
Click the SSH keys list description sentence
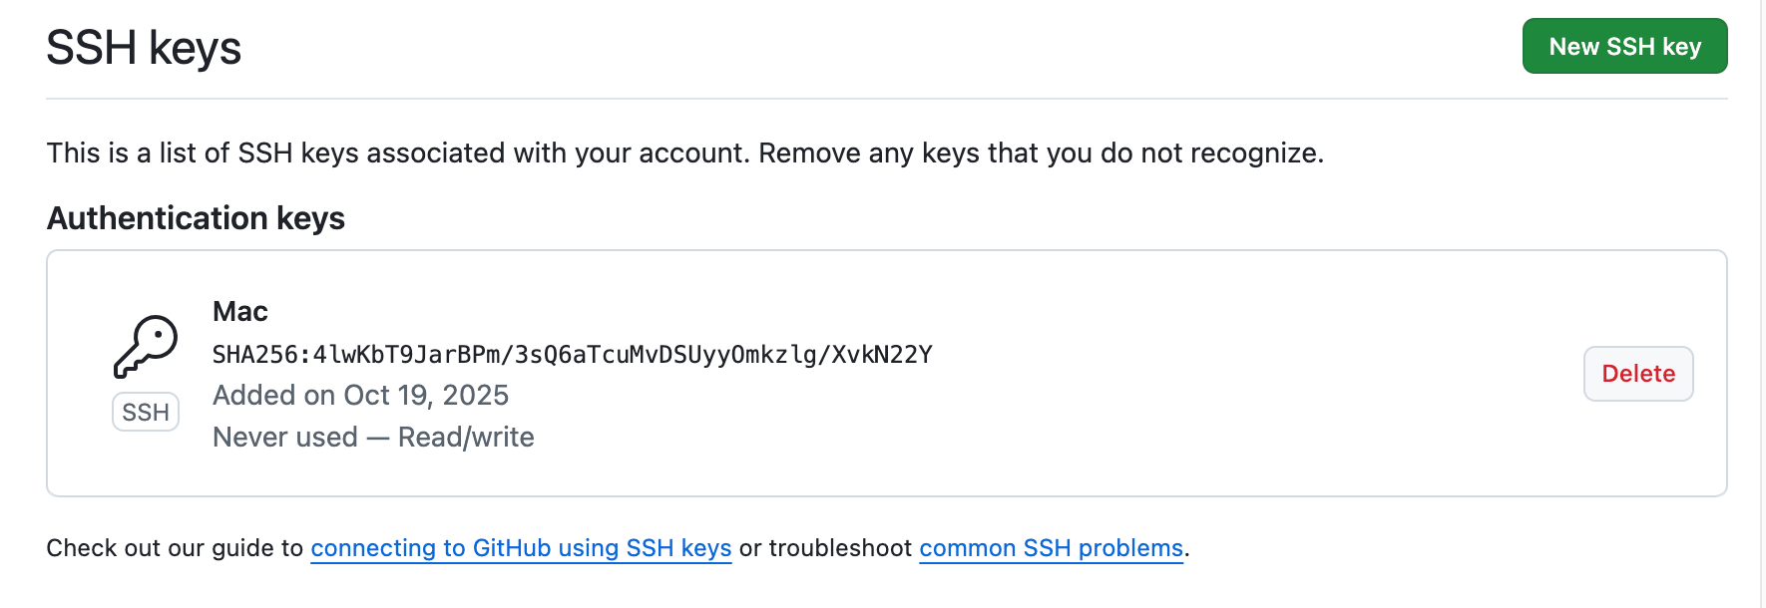(399, 153)
